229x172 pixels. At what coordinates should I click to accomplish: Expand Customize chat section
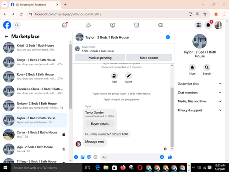(x=200, y=83)
